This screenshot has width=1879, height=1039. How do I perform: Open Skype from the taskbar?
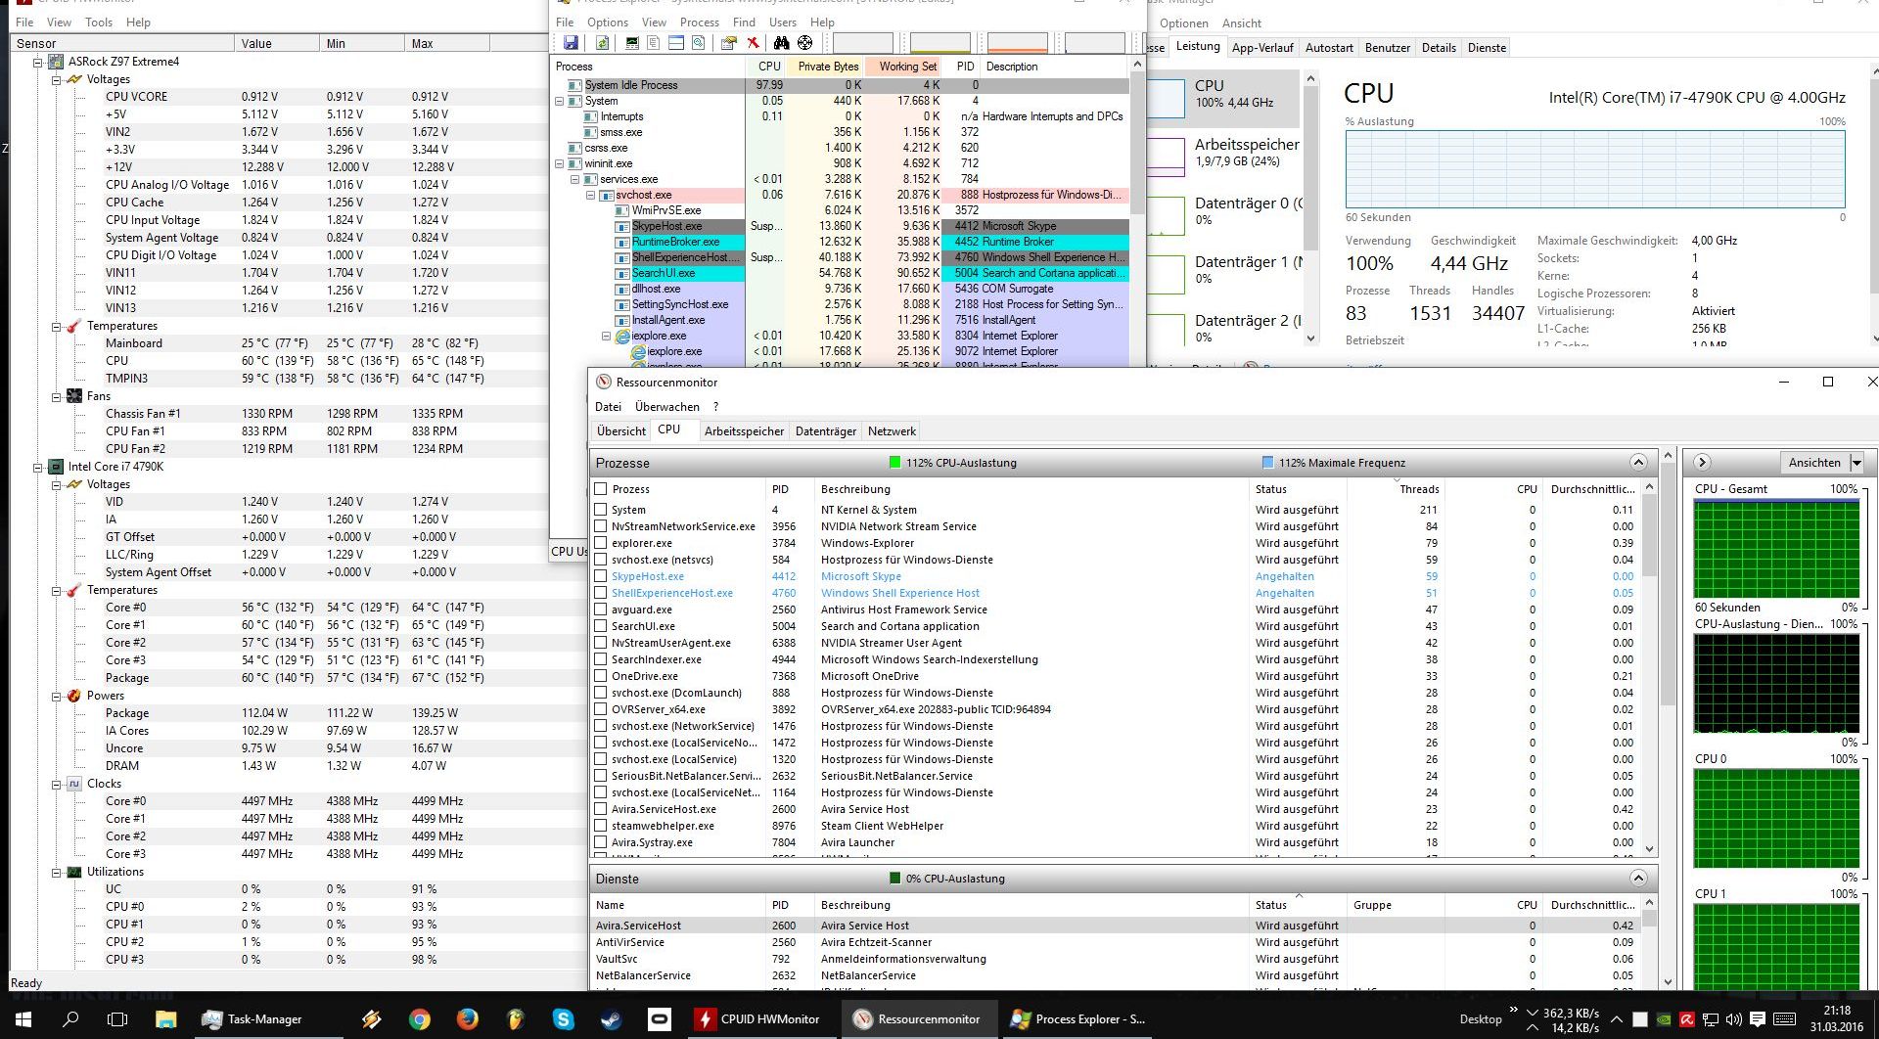coord(564,1019)
